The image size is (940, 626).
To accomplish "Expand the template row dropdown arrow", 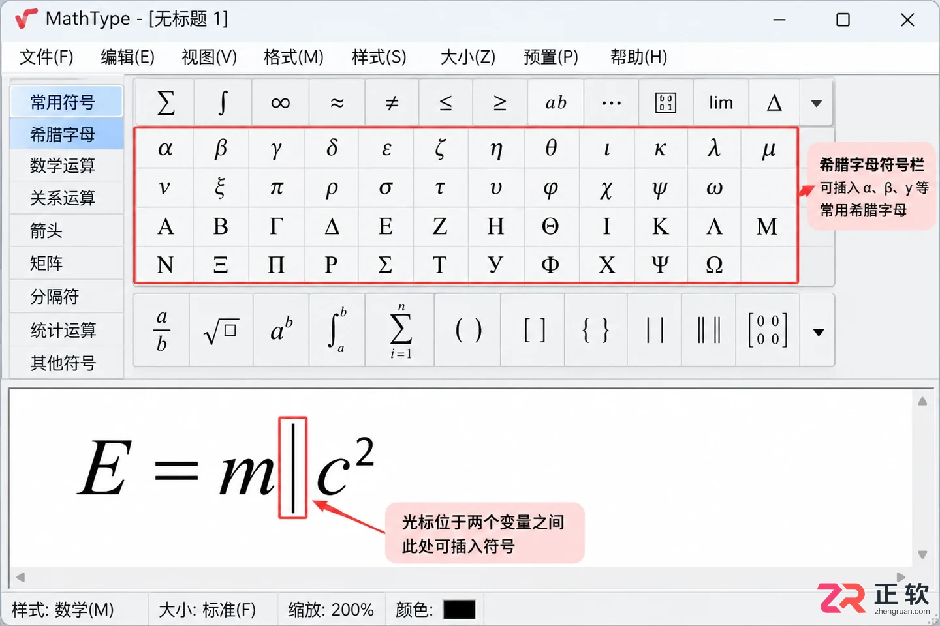I will (819, 332).
